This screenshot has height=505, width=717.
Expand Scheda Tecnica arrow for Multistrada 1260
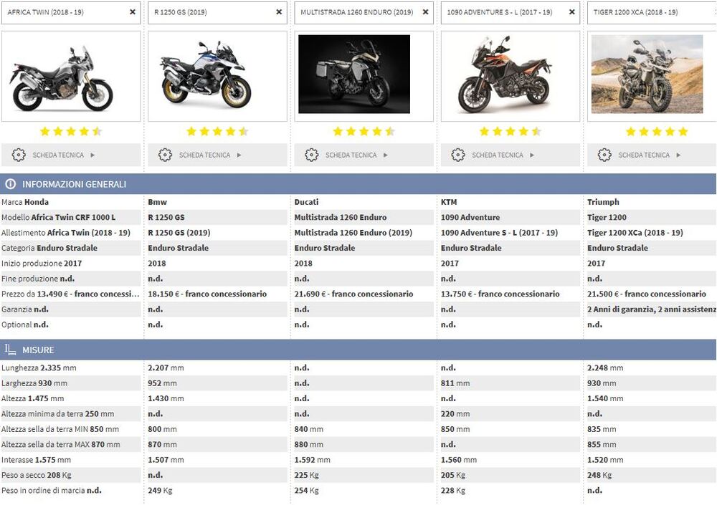tap(386, 155)
